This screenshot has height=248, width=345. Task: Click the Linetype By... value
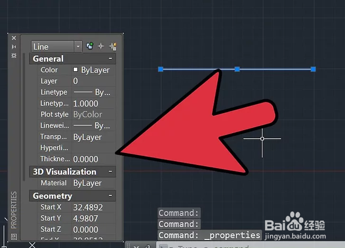(93, 92)
